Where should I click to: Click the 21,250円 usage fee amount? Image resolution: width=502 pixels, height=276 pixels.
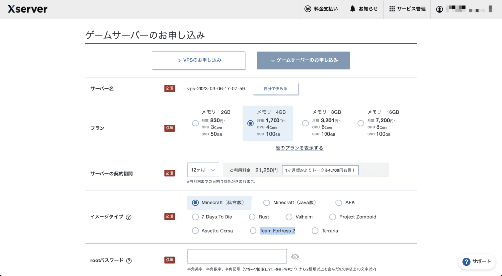pos(267,170)
